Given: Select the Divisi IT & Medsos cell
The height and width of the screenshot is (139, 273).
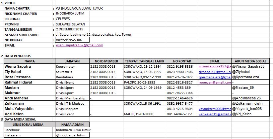Looking at the screenshot, I should click(x=72, y=103).
